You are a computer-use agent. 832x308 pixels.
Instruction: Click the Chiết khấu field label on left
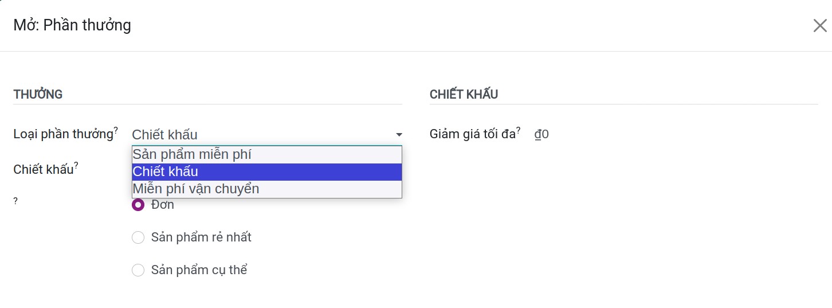(44, 170)
